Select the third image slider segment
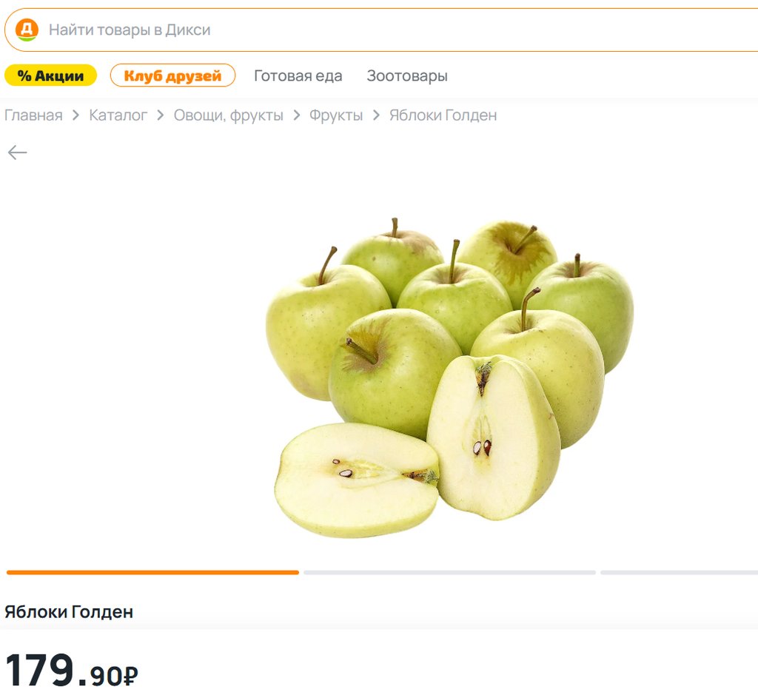The height and width of the screenshot is (698, 758). 680,572
